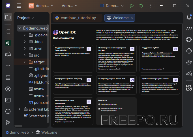Viewport: 193px width, 137px height.
Task: Open the editor tab options dots
Action: tap(178, 18)
